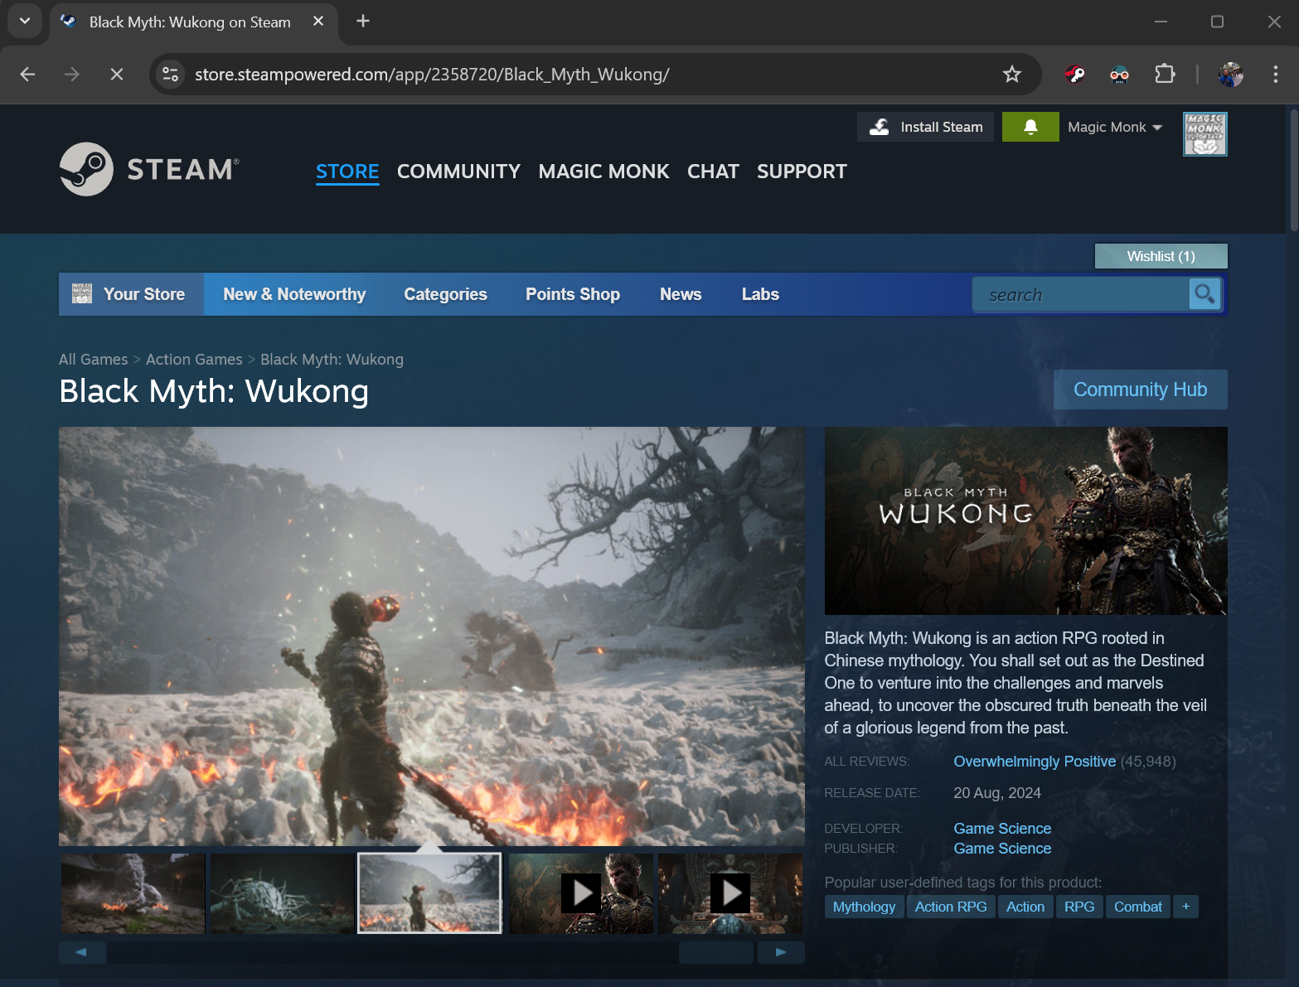Click Game Science developer link
1299x987 pixels.
pyautogui.click(x=1002, y=829)
